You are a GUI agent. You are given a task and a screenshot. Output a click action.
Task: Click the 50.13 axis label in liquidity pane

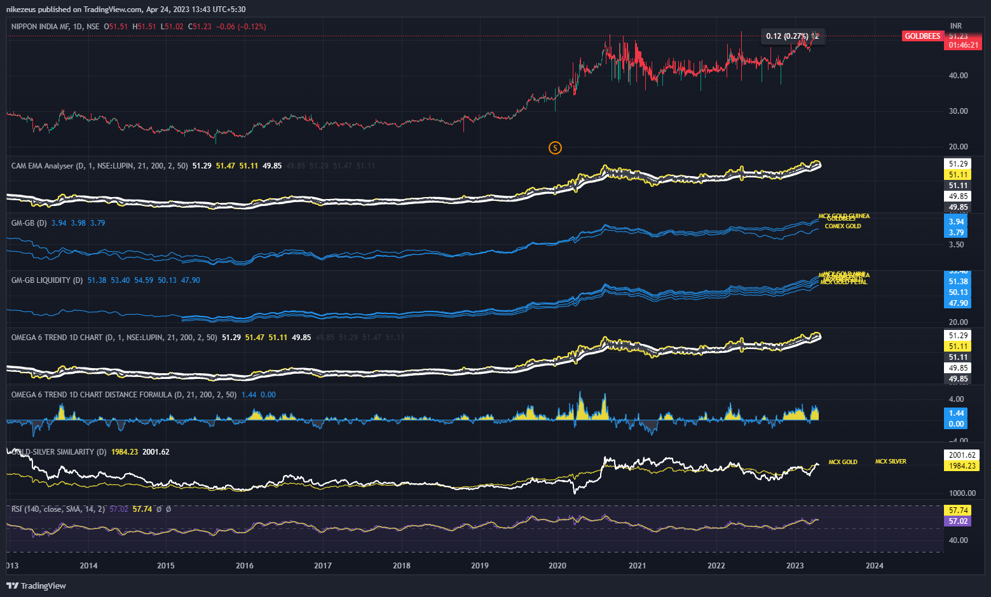pos(958,292)
